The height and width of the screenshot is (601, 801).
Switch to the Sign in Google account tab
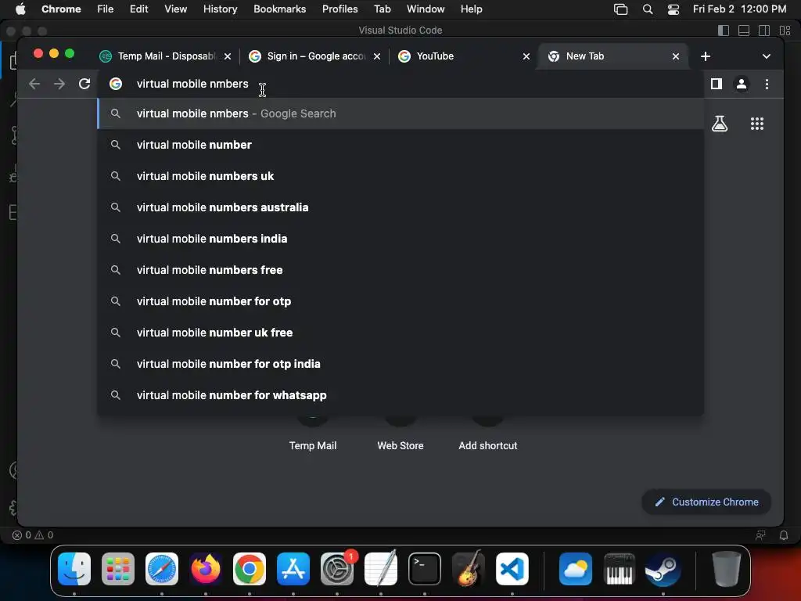click(314, 56)
